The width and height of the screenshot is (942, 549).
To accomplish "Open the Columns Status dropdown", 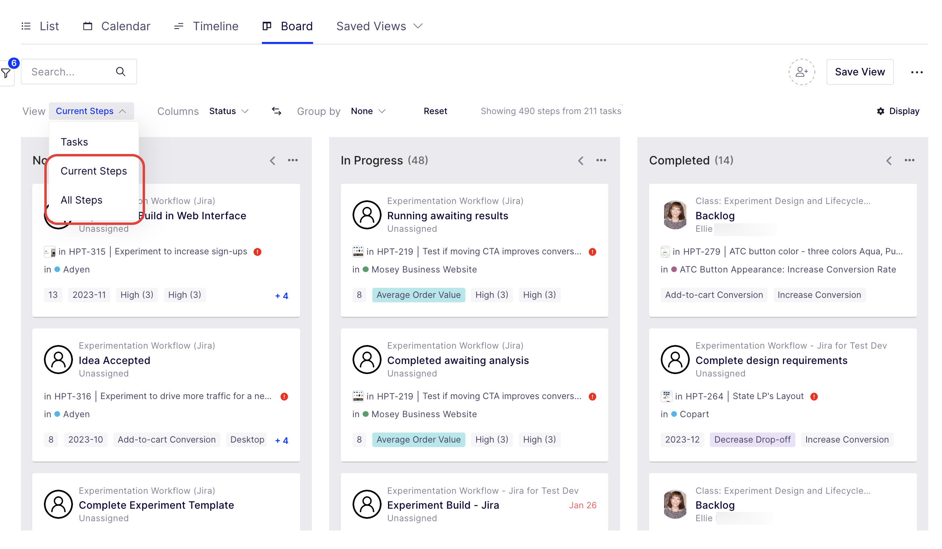I will click(229, 111).
